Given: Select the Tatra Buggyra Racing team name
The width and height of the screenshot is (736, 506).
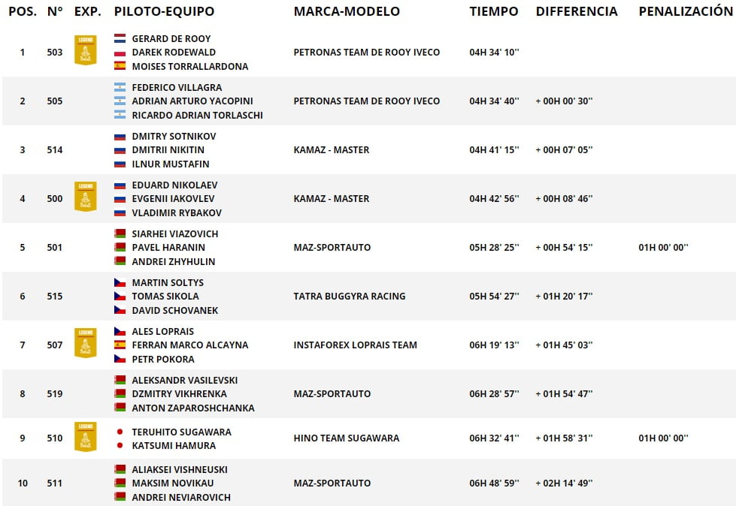Looking at the screenshot, I should coord(350,296).
